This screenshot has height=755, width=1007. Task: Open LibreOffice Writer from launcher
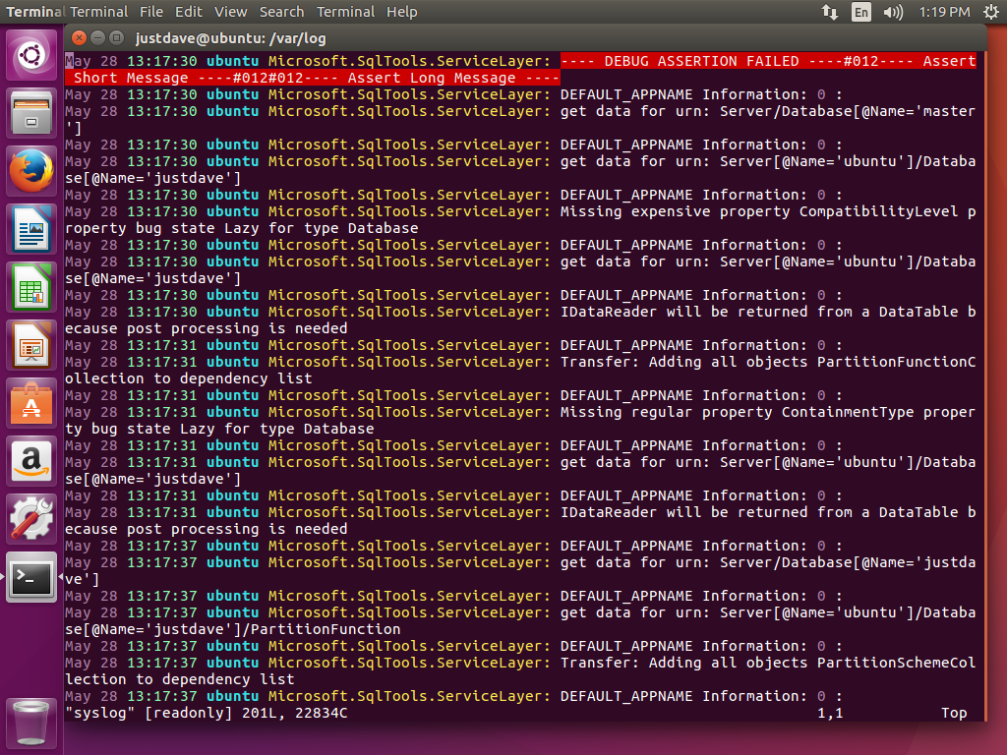(32, 229)
